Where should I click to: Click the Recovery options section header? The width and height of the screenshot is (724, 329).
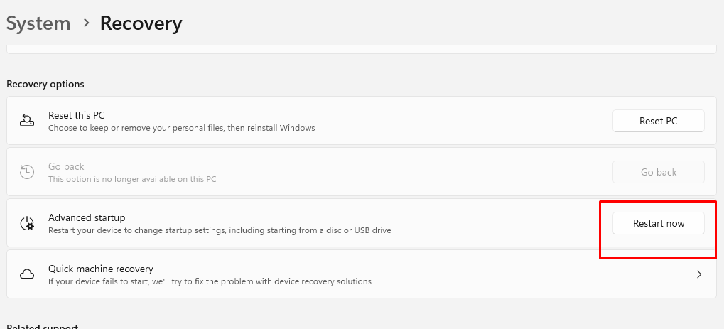45,84
